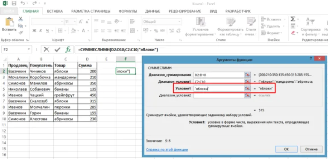Click the text orientation icon

(117, 21)
